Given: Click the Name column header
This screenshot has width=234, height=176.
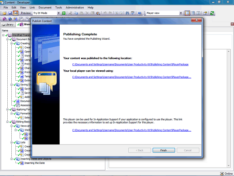Looking at the screenshot, I should (x=5, y=30).
